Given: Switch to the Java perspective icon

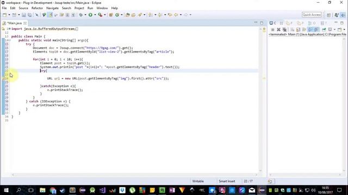Looking at the screenshot, I should (337, 15).
